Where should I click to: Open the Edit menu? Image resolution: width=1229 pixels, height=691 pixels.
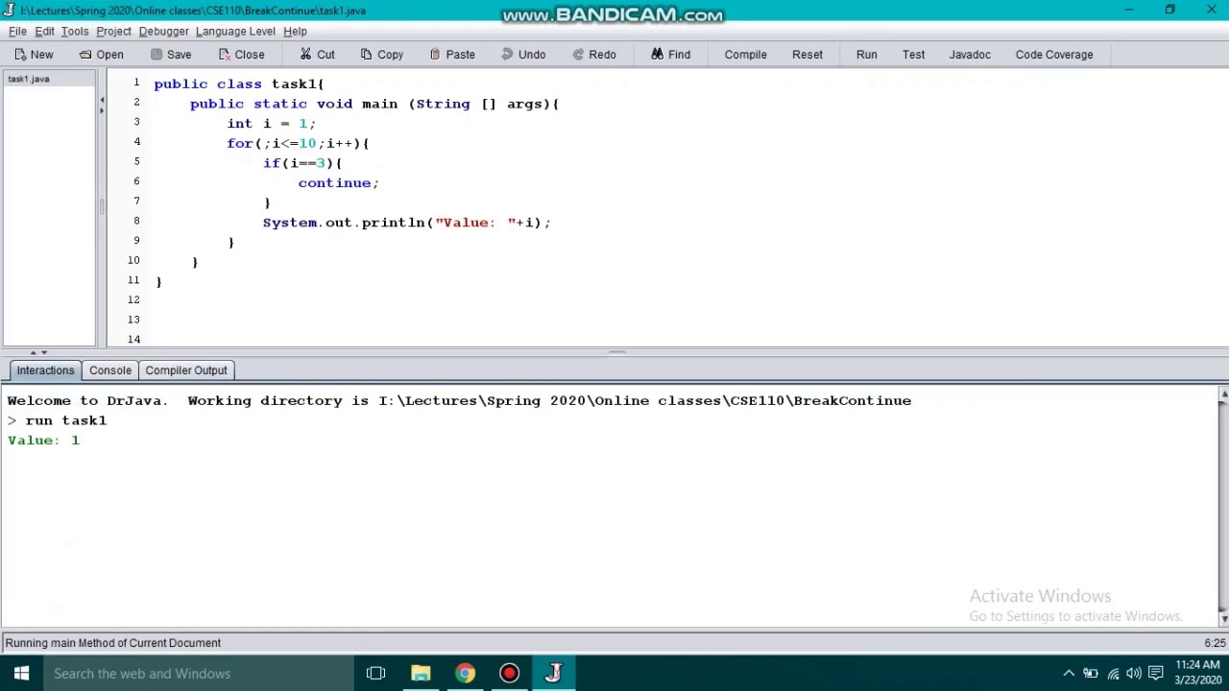(44, 31)
